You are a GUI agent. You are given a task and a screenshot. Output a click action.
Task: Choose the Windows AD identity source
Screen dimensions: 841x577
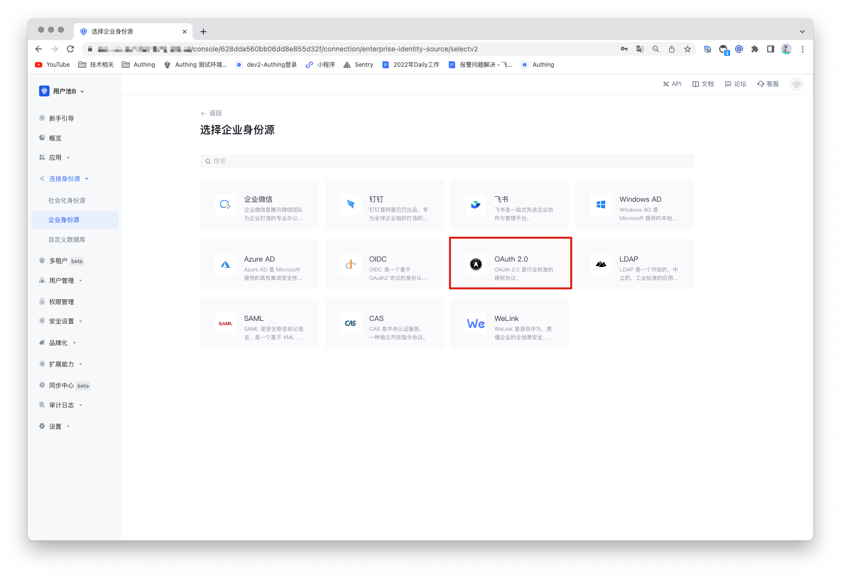pyautogui.click(x=635, y=204)
